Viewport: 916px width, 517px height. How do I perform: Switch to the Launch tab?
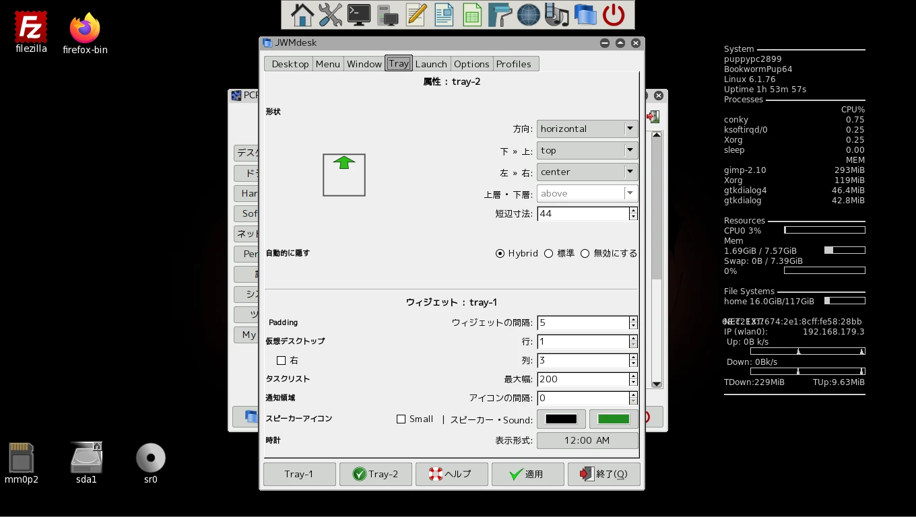click(431, 64)
